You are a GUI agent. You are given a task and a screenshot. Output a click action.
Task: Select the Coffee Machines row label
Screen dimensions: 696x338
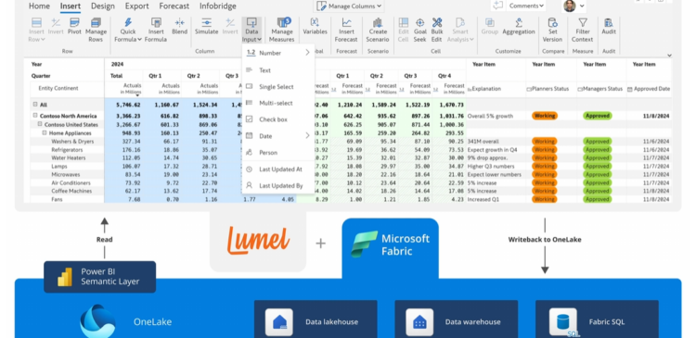(71, 191)
